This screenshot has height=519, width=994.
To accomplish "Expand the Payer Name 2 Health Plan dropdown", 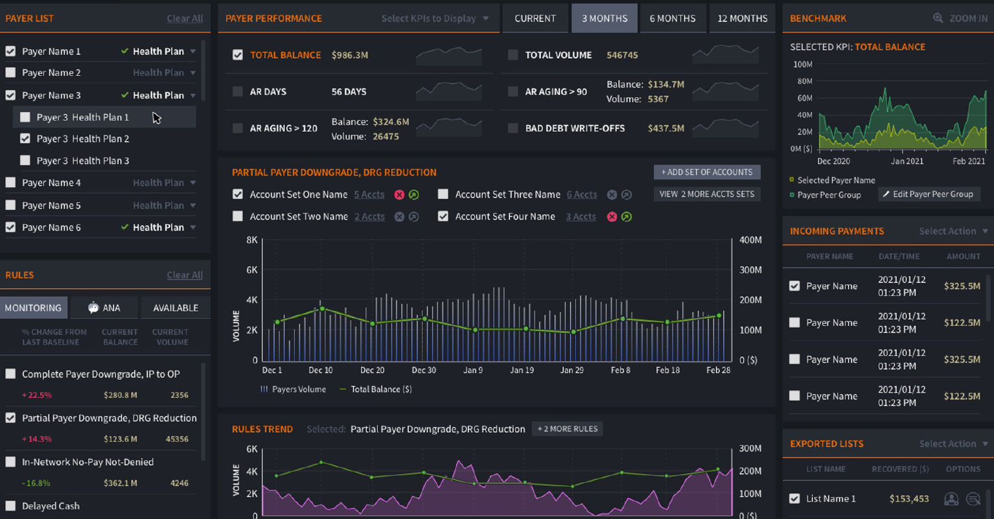I will click(x=193, y=73).
